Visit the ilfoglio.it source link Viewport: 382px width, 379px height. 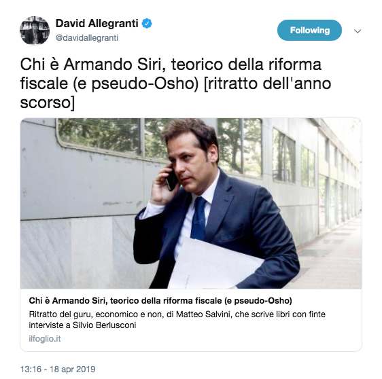click(45, 339)
